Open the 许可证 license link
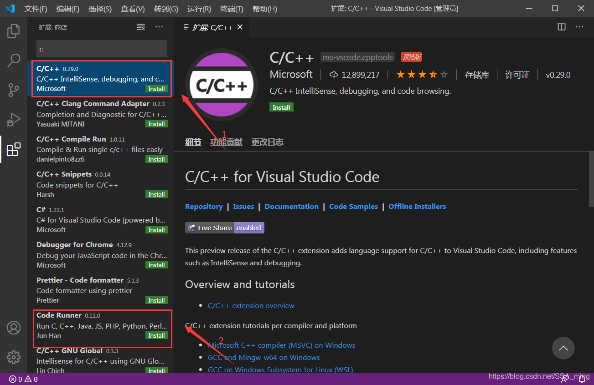 517,75
